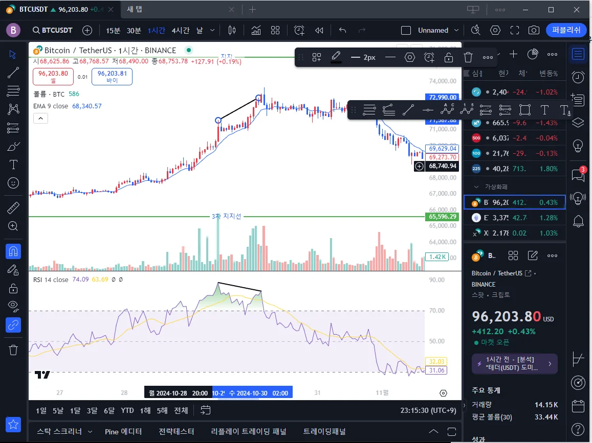Remove drawings with left toolbar trash
Image resolution: width=592 pixels, height=443 pixels.
click(13, 350)
